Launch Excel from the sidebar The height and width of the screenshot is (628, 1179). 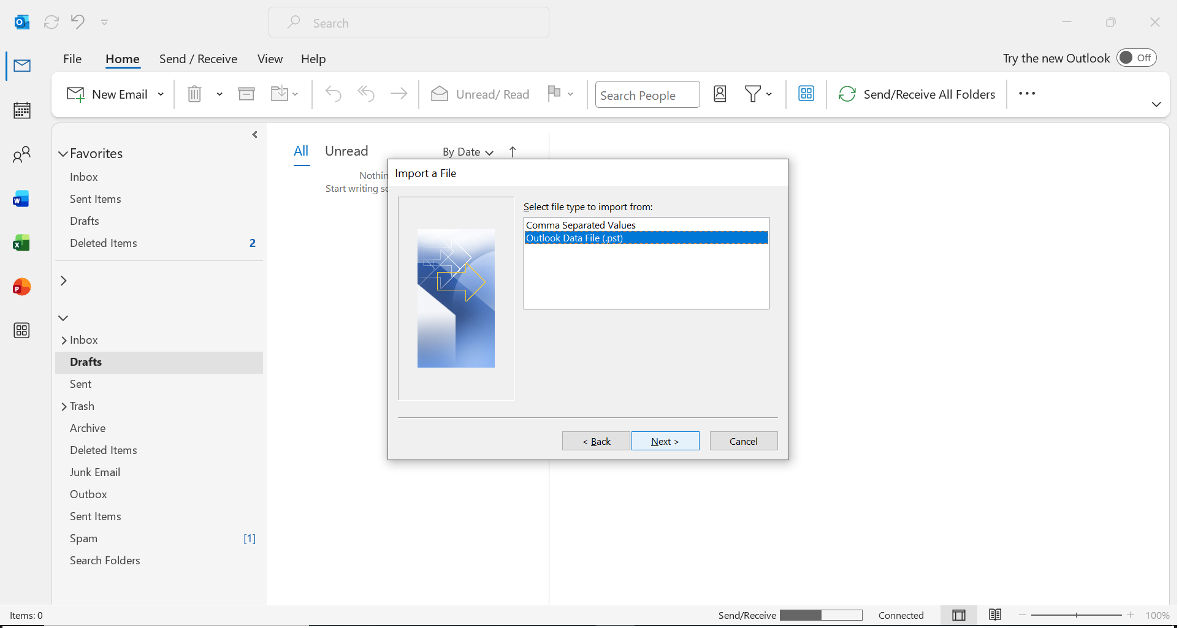pyautogui.click(x=21, y=243)
